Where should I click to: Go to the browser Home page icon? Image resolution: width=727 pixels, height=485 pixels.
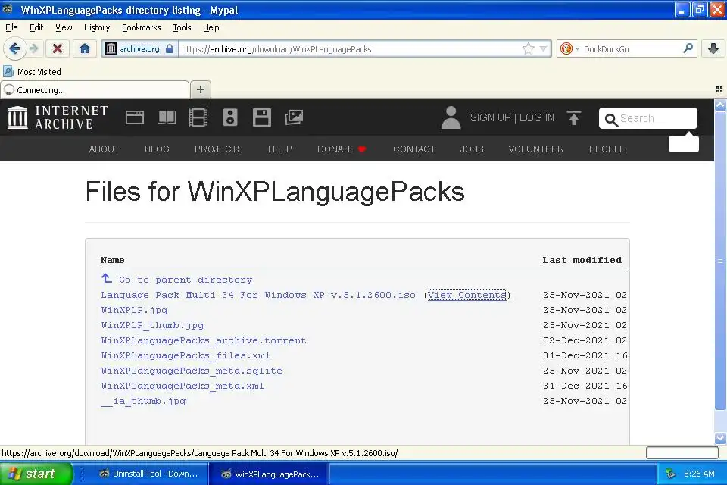tap(84, 48)
